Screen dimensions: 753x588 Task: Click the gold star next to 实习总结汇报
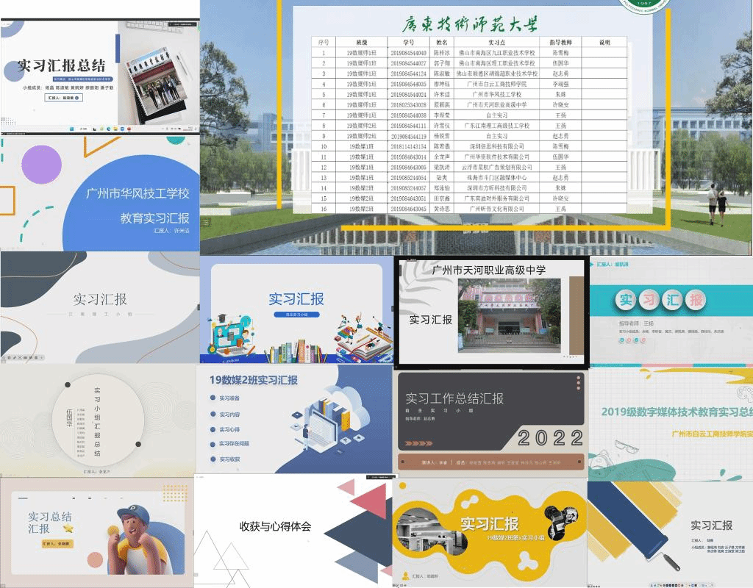point(68,528)
